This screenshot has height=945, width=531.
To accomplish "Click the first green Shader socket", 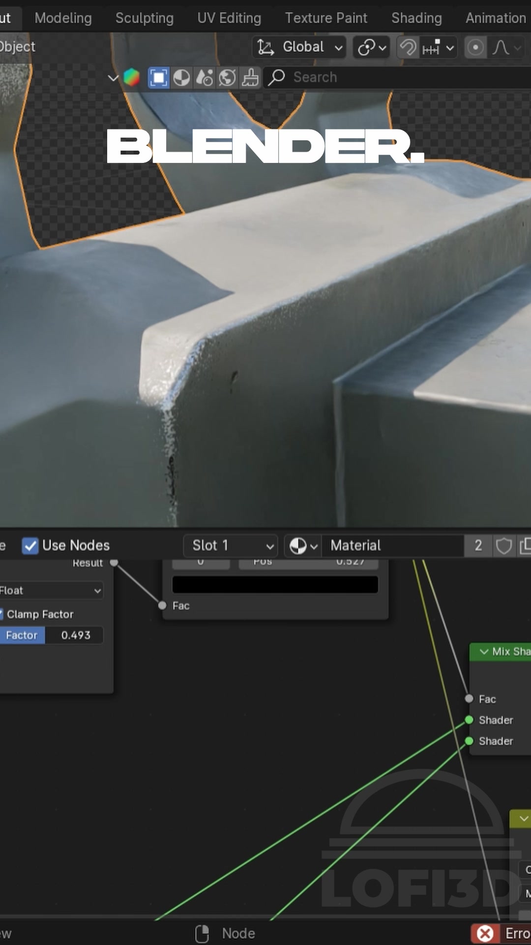I will tap(469, 720).
